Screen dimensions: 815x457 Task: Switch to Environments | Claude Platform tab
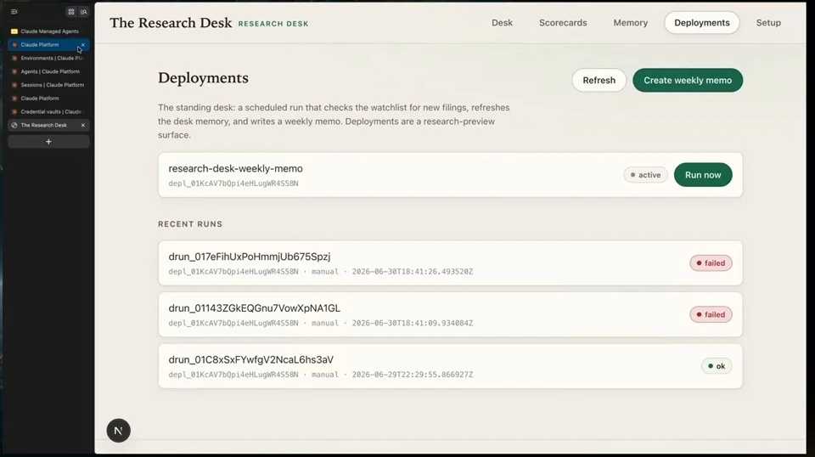pos(48,59)
